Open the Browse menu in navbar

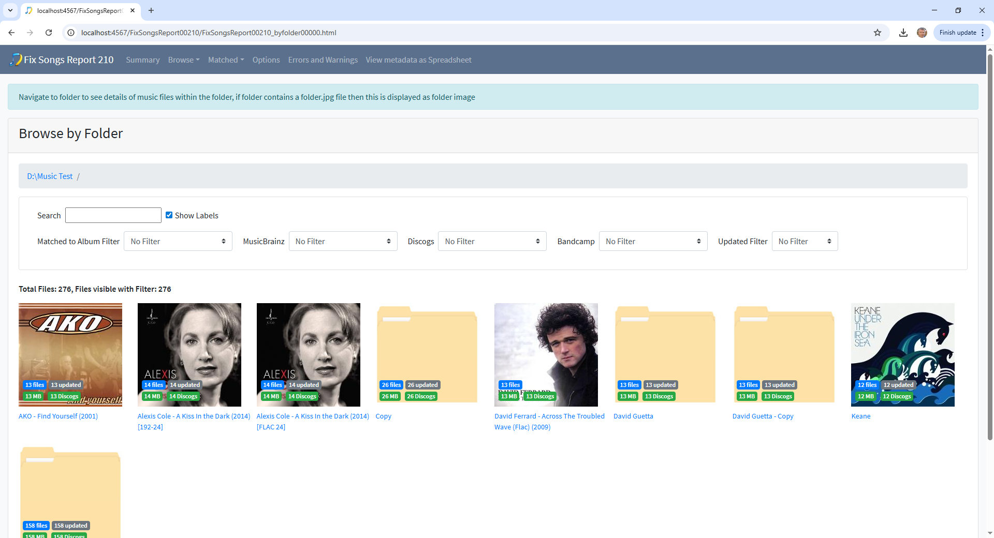pos(183,60)
